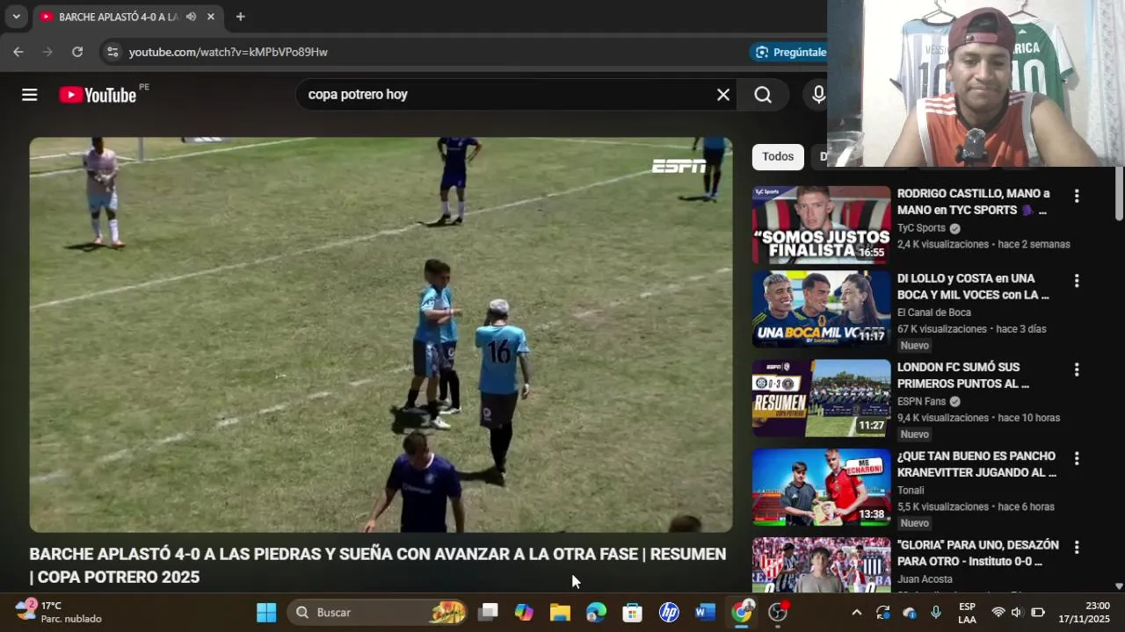This screenshot has width=1125, height=632.
Task: Visit the El Canal de Boca channel
Action: [934, 312]
